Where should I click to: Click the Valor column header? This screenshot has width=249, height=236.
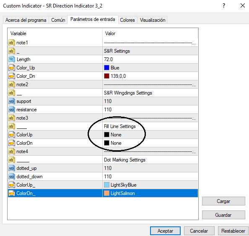150,33
